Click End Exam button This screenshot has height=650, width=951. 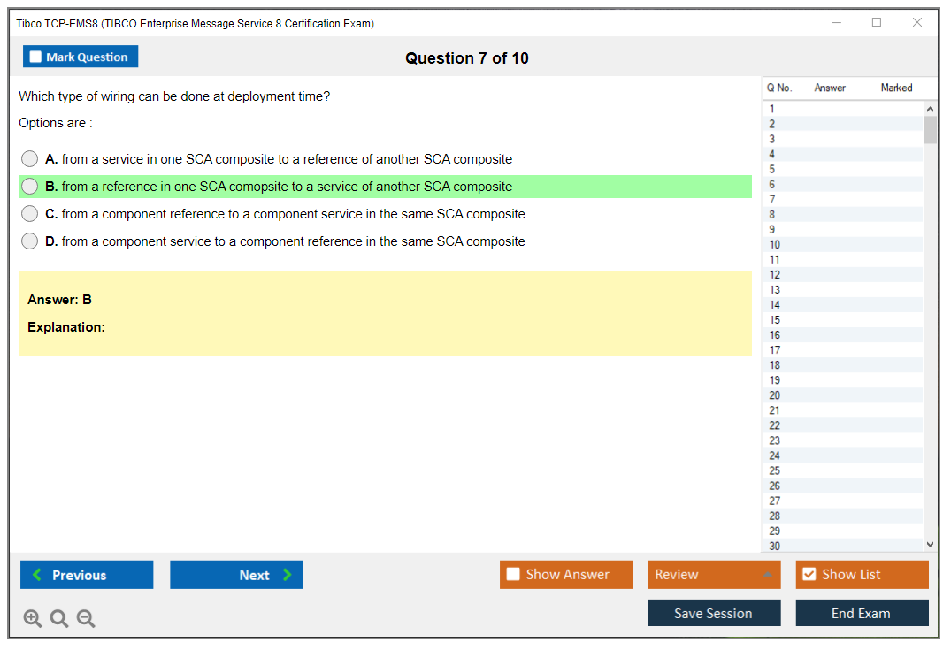pos(862,613)
